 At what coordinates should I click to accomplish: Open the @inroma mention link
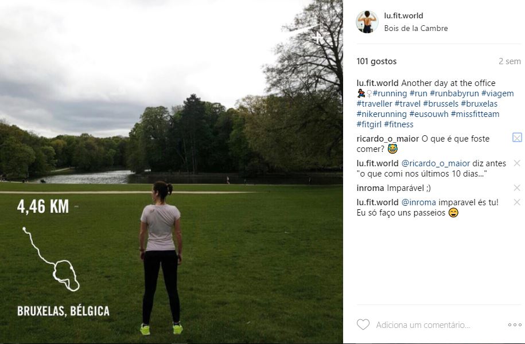pyautogui.click(x=418, y=202)
